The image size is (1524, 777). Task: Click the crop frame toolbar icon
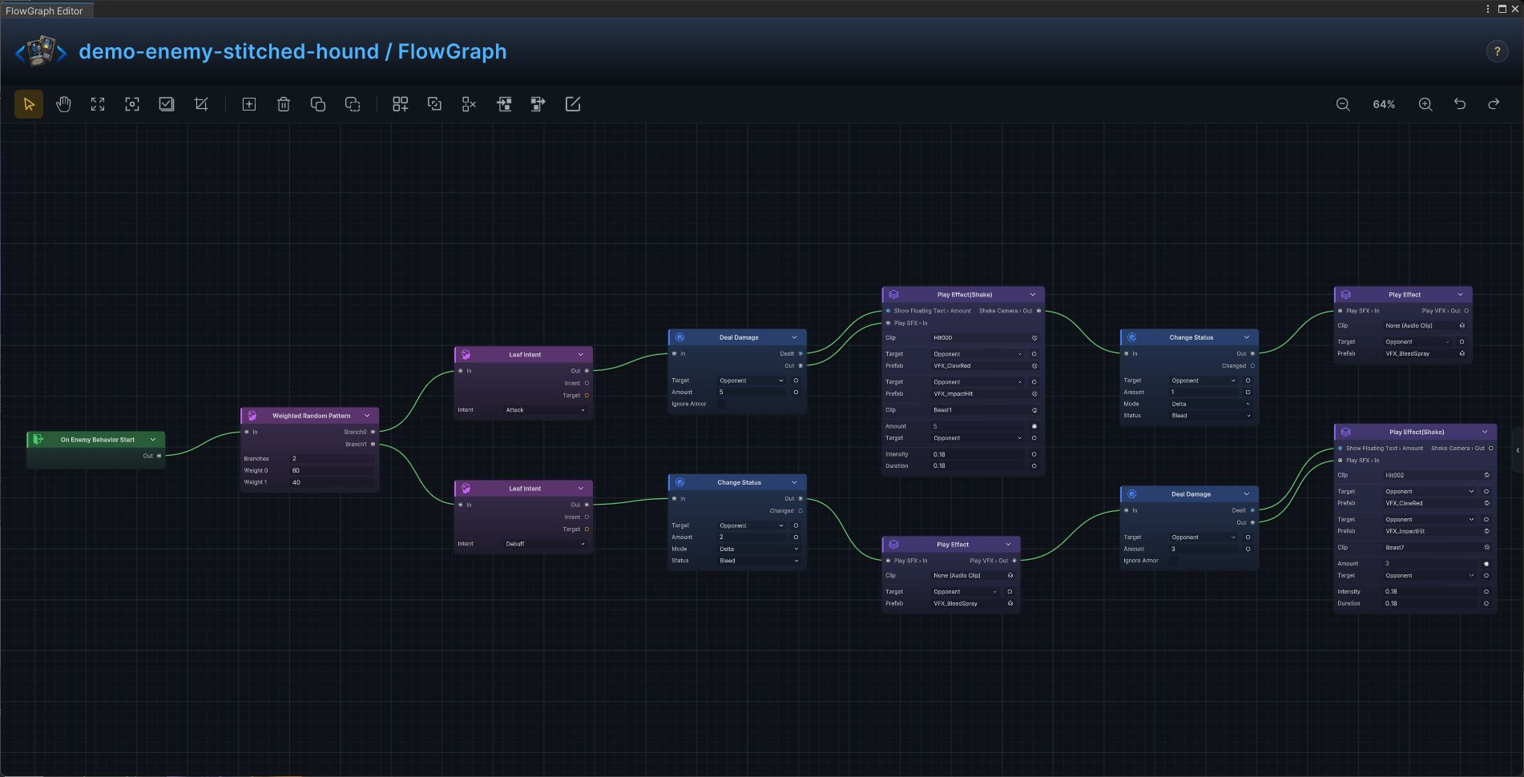tap(201, 104)
